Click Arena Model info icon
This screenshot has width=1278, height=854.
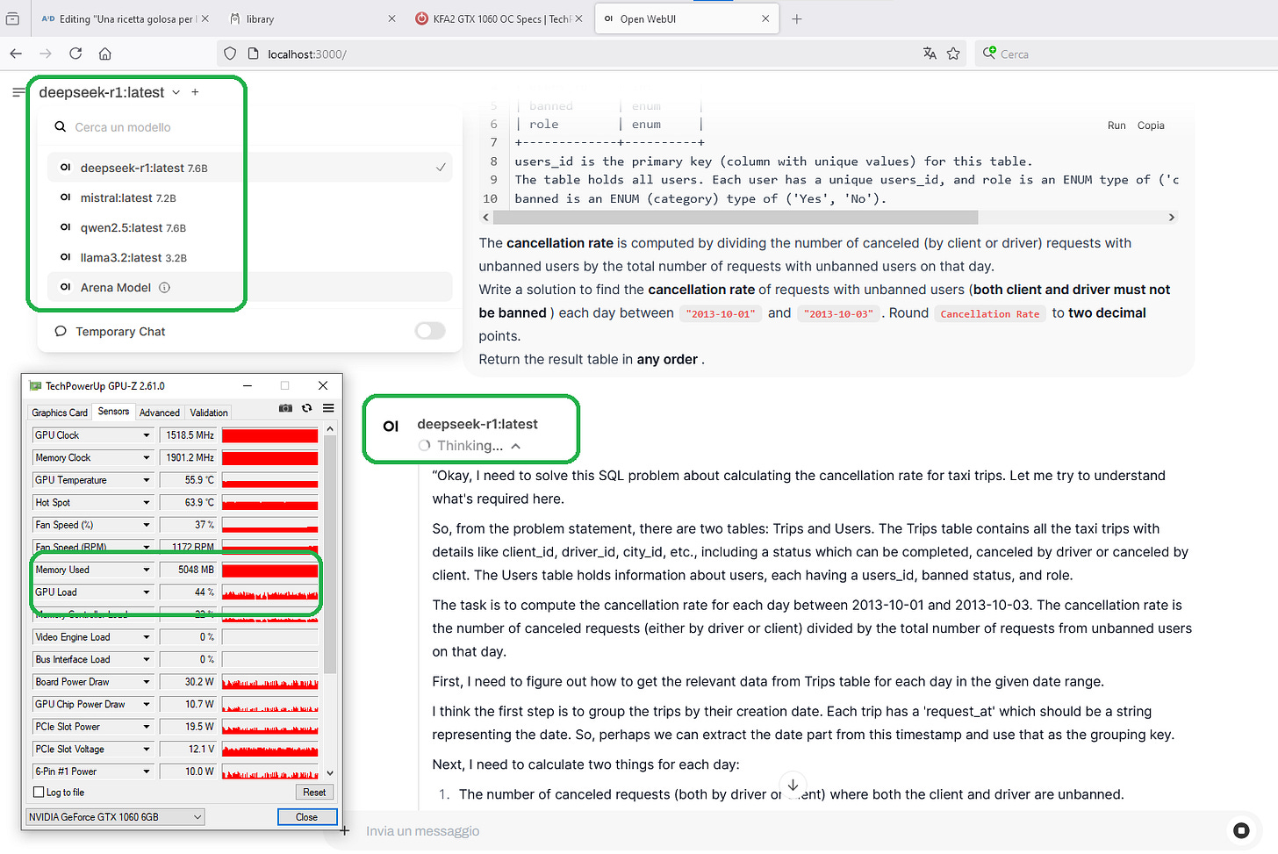[164, 287]
